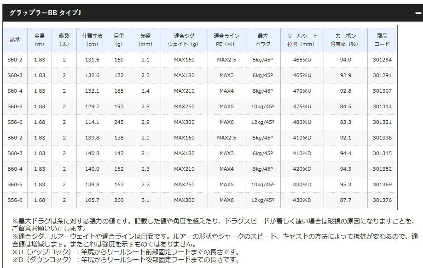Image resolution: width=423 pixels, height=268 pixels.
Task: Click the 商品コード column header
Action: 382,40
